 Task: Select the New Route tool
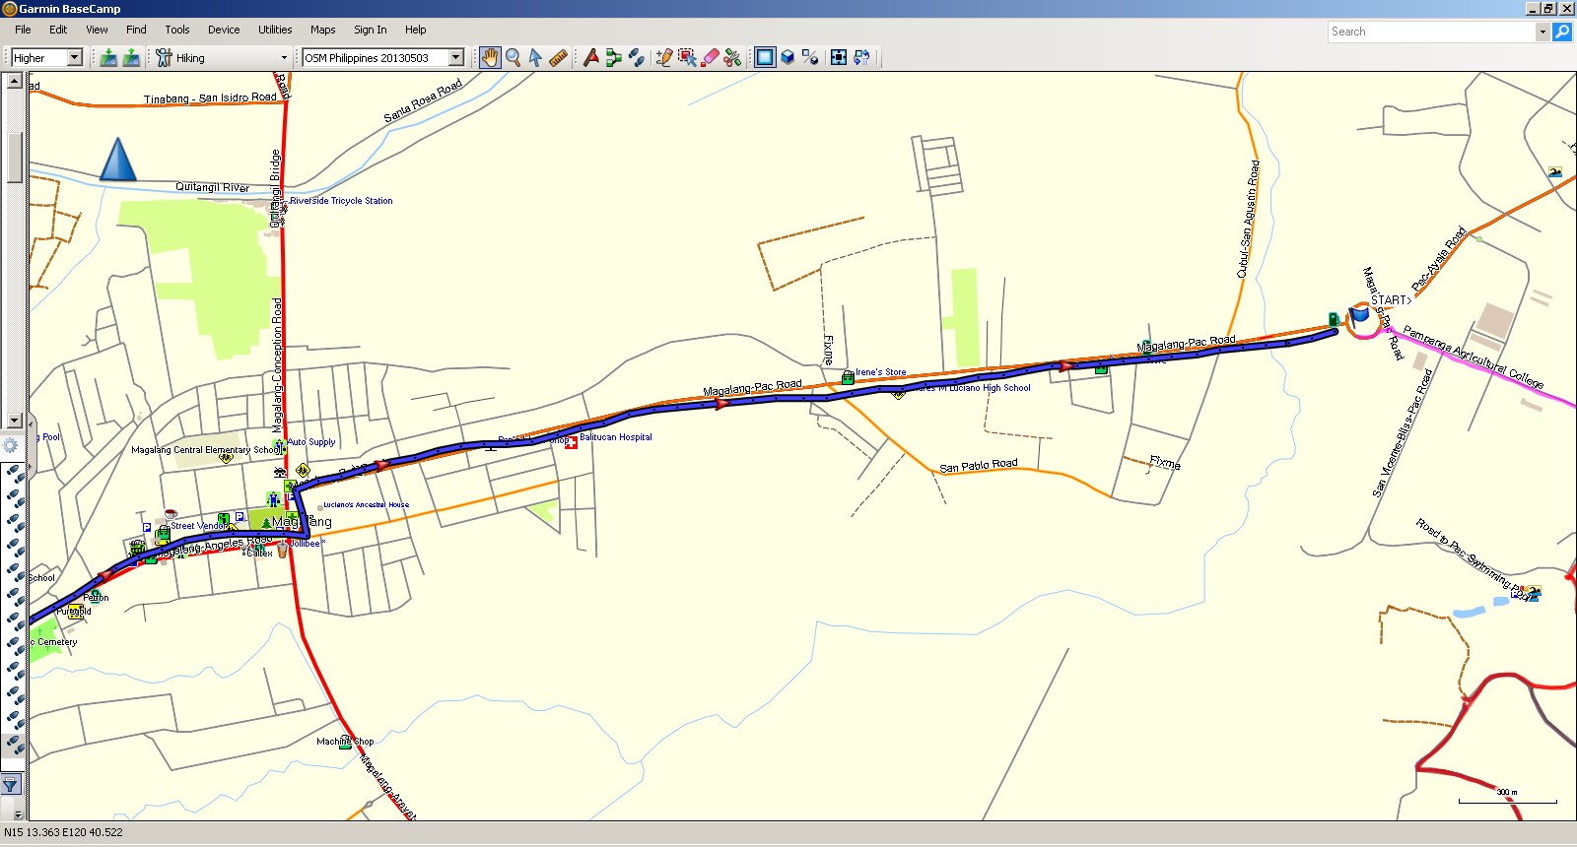613,58
